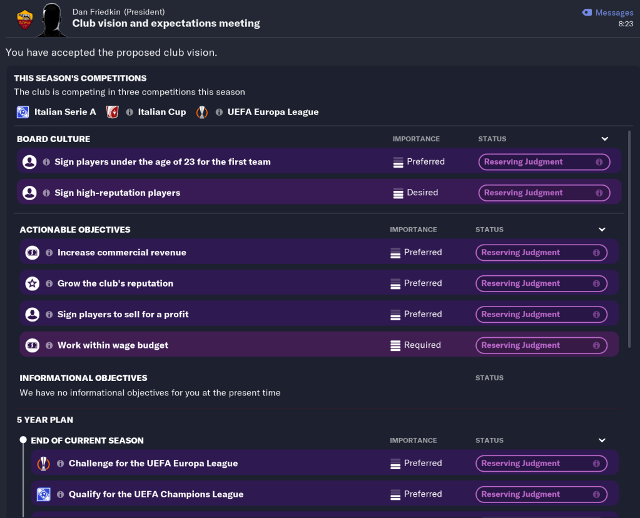The width and height of the screenshot is (640, 518).
Task: Click star icon for Grow the club's reputation
Action: (x=32, y=283)
